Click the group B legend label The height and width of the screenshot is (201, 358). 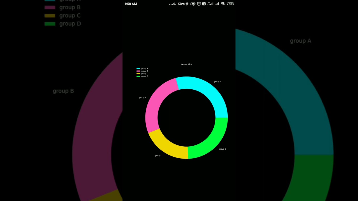coord(145,71)
